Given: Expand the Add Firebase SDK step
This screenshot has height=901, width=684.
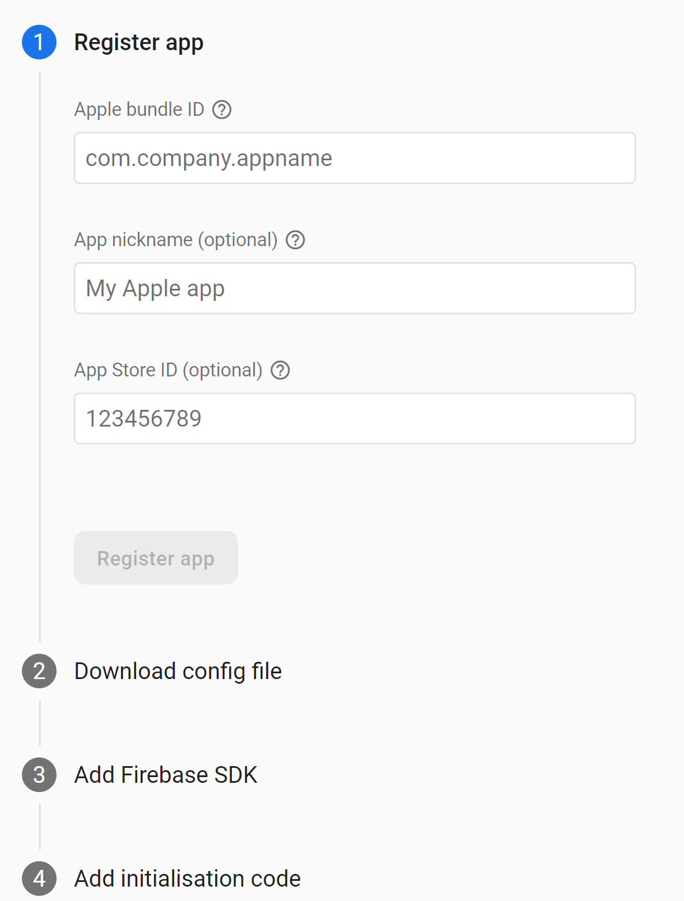Looking at the screenshot, I should click(166, 775).
